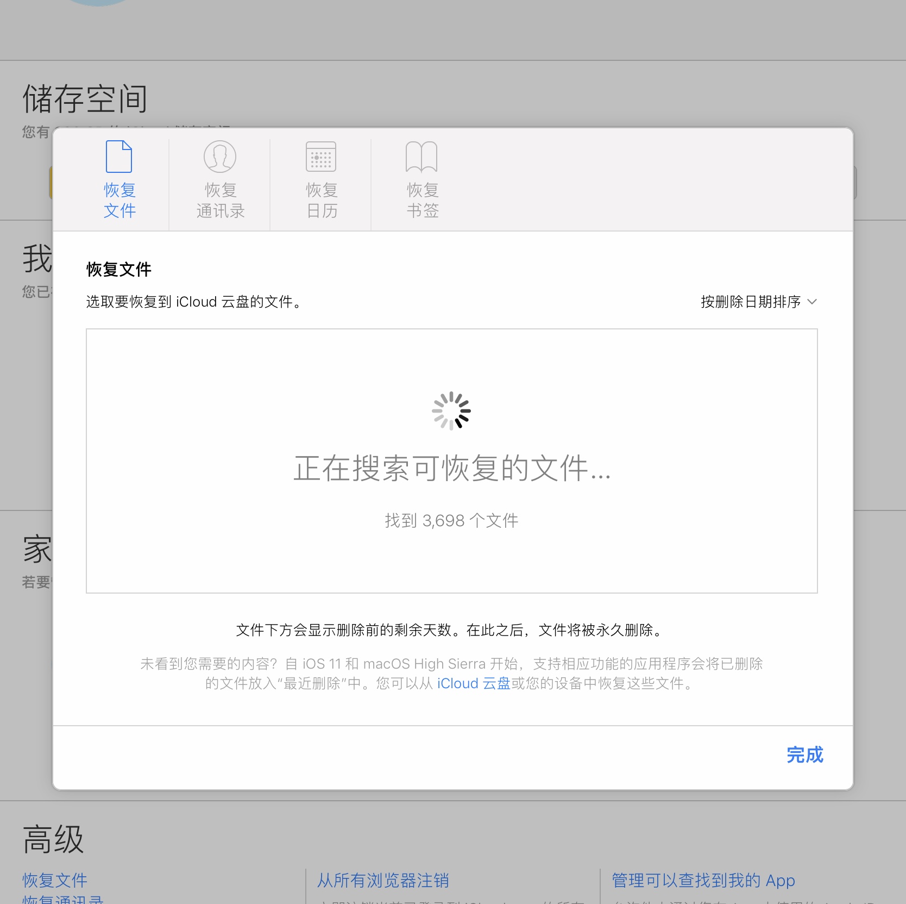This screenshot has height=904, width=906.
Task: Open the 按删除日期排序 sort menu
Action: 751,302
